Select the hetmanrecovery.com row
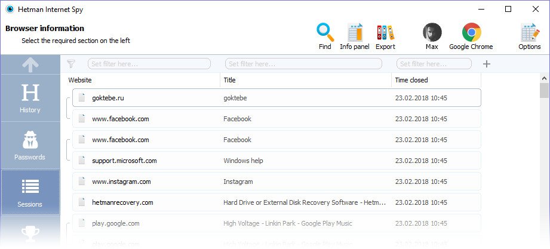 click(276, 202)
